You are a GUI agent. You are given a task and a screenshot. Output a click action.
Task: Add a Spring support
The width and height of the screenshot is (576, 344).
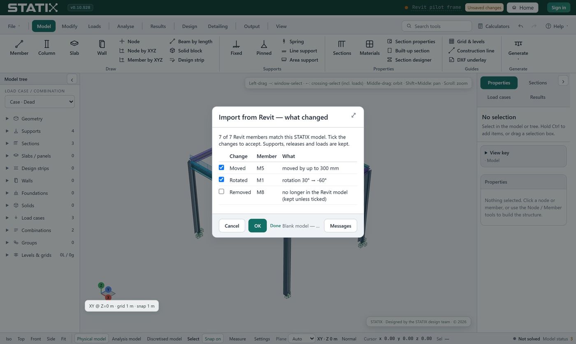[293, 41]
